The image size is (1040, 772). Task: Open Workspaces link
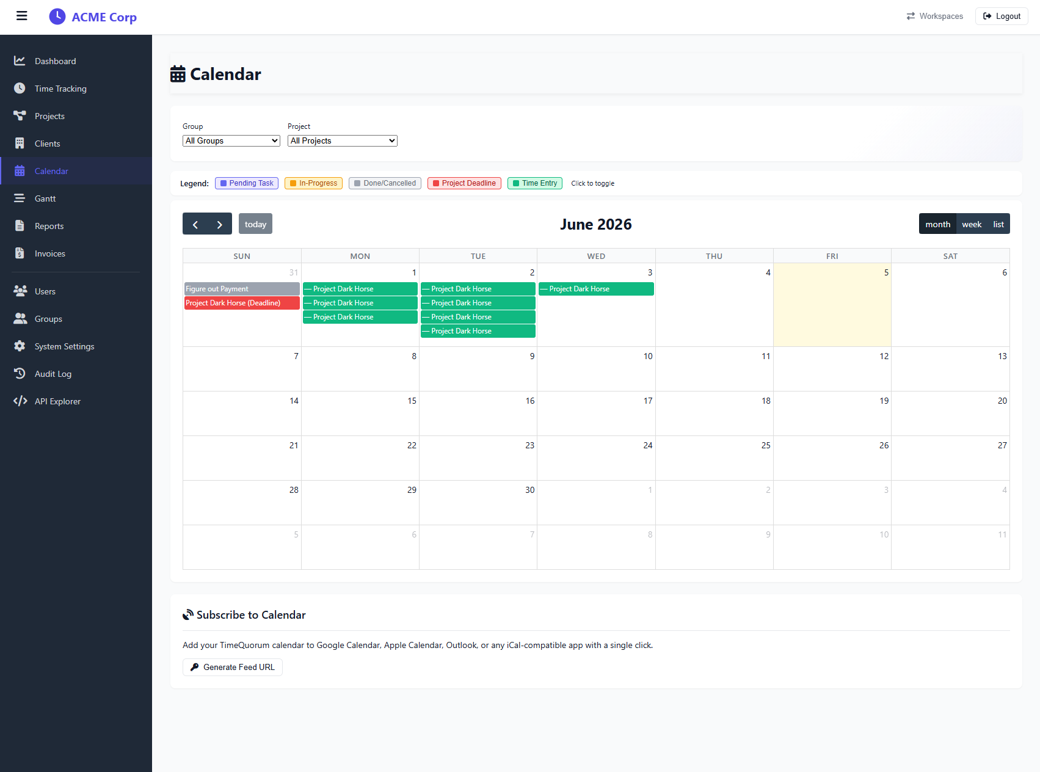[934, 16]
